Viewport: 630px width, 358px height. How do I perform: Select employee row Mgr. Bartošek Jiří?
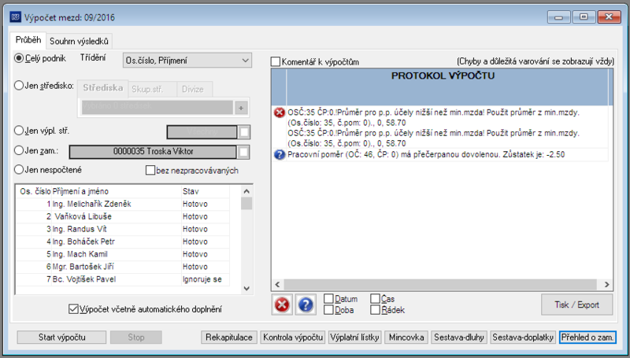pos(123,267)
